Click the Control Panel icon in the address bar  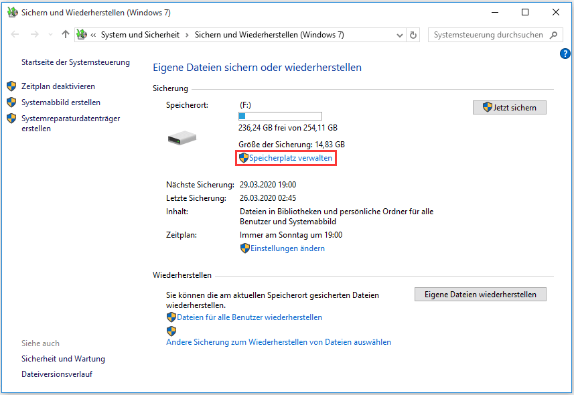(x=82, y=35)
